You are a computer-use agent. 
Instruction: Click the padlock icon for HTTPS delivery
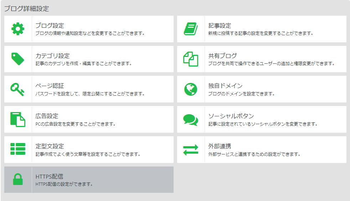tap(18, 180)
